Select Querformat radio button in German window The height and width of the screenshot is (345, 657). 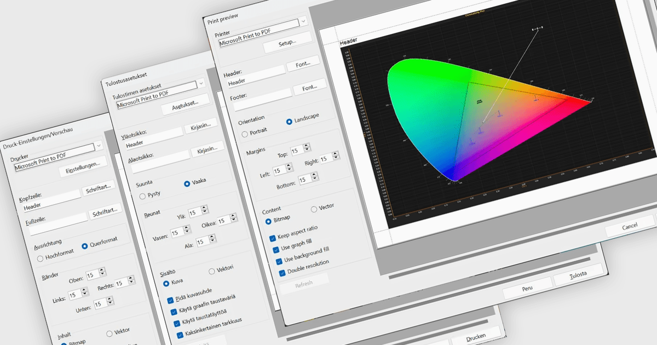click(85, 246)
